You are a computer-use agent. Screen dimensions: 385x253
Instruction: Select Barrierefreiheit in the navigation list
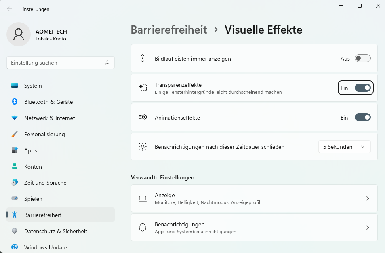click(43, 215)
